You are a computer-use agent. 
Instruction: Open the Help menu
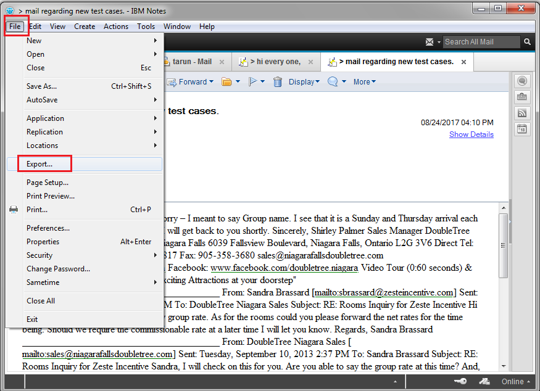(x=207, y=27)
